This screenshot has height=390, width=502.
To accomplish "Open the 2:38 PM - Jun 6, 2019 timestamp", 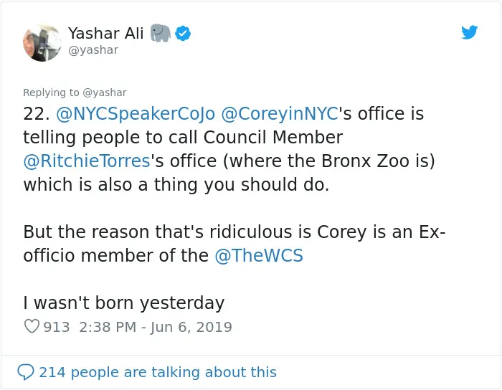I will [x=156, y=327].
